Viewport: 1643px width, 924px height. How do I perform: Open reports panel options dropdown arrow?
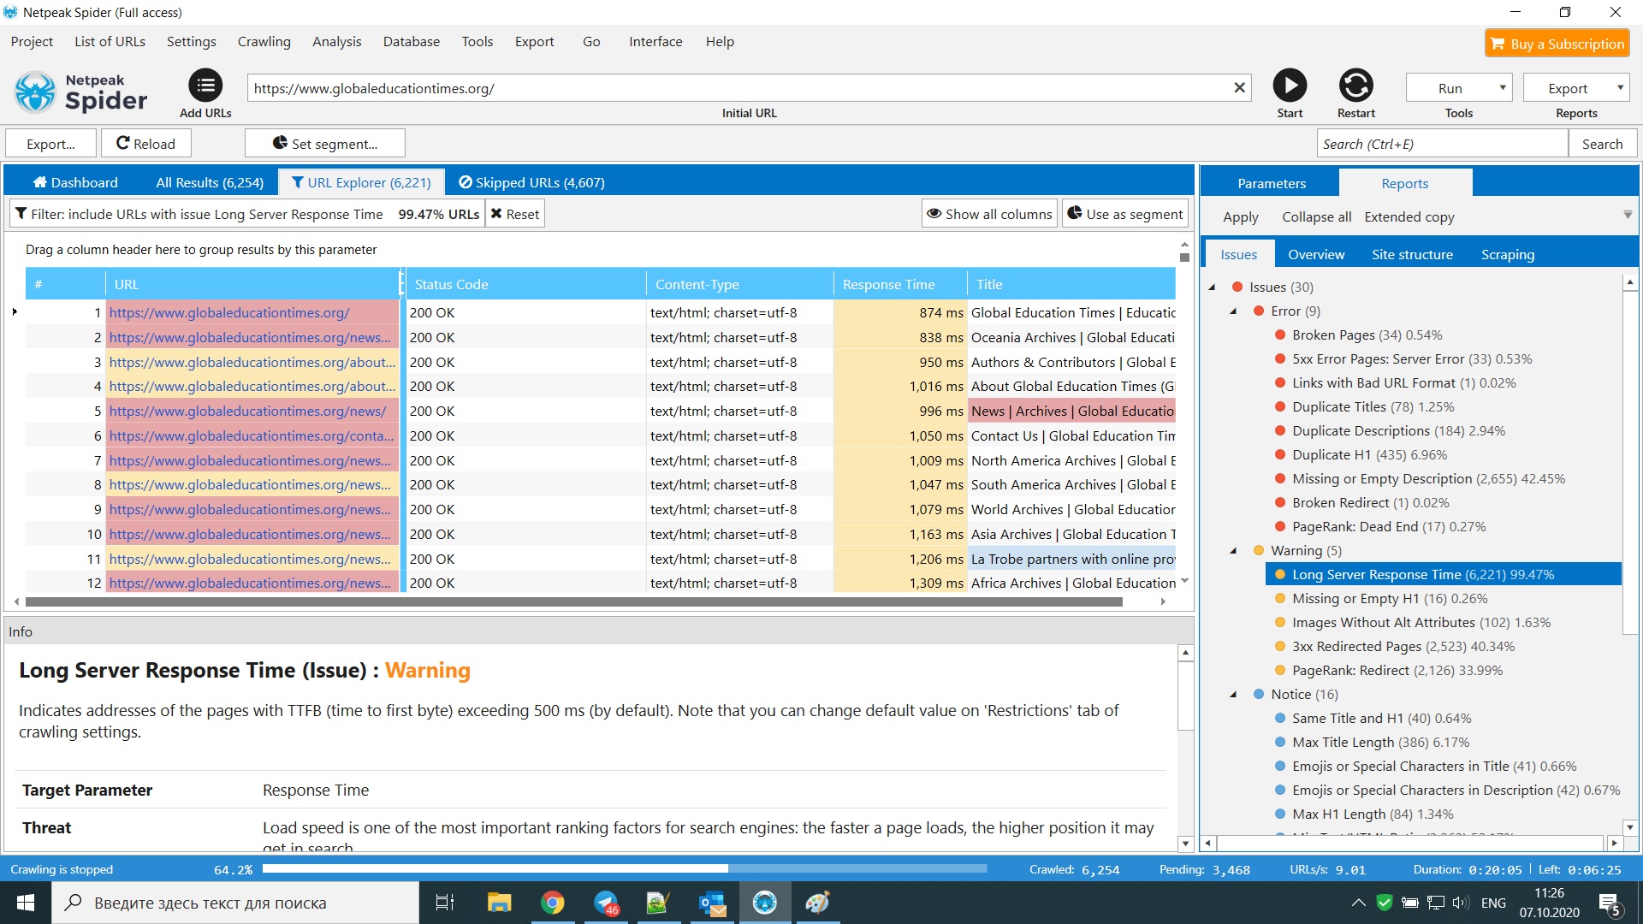[1628, 215]
